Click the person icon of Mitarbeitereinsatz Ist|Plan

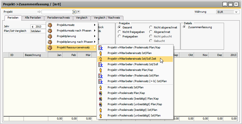click(101, 53)
